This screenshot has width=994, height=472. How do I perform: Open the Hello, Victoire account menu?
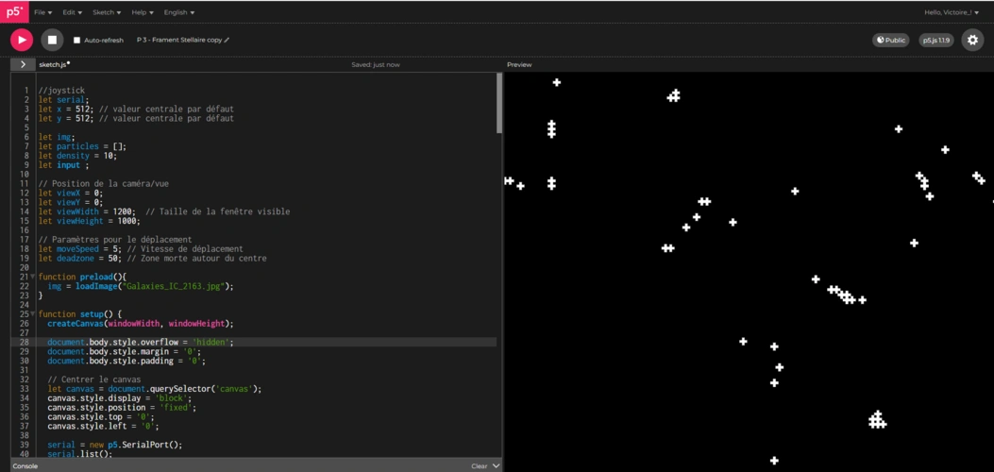coord(952,12)
